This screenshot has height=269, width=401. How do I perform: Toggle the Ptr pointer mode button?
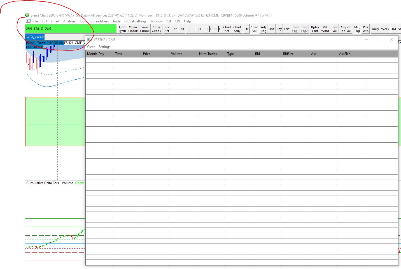pyautogui.click(x=246, y=29)
